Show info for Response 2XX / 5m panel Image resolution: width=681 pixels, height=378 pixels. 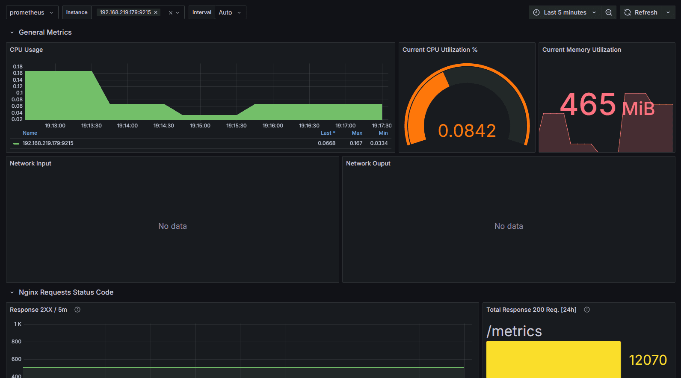click(x=77, y=310)
